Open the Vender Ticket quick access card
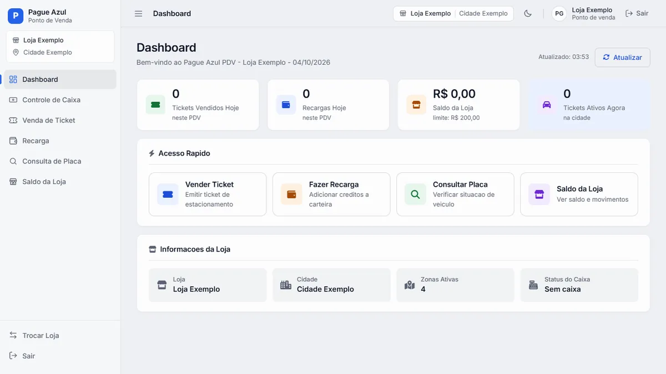The width and height of the screenshot is (666, 374). 208,194
